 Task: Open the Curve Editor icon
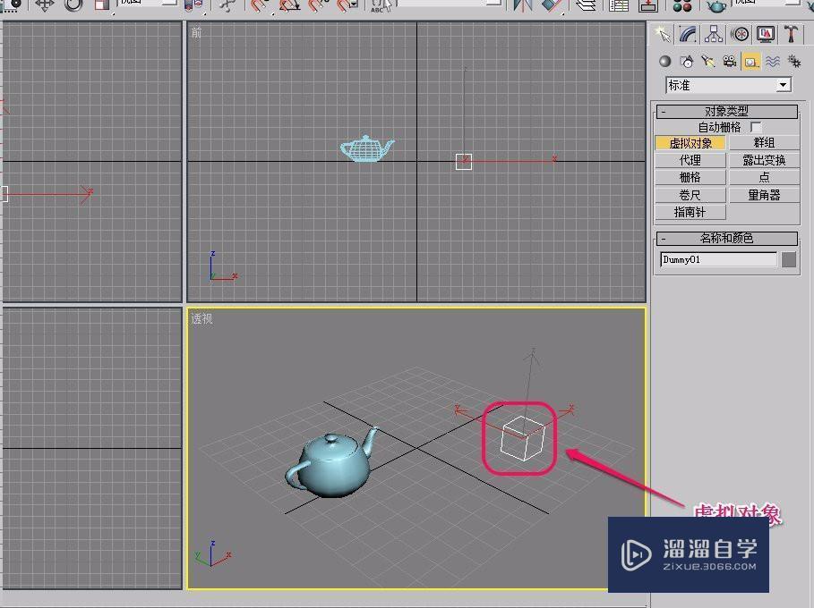[618, 5]
